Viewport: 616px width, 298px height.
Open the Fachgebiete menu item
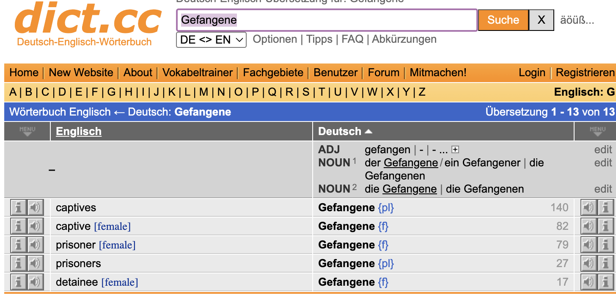tap(273, 72)
